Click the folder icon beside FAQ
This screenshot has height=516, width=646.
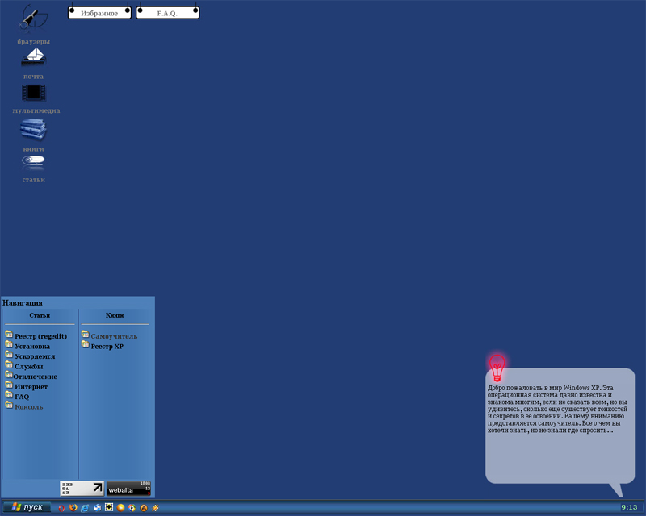[x=9, y=394]
